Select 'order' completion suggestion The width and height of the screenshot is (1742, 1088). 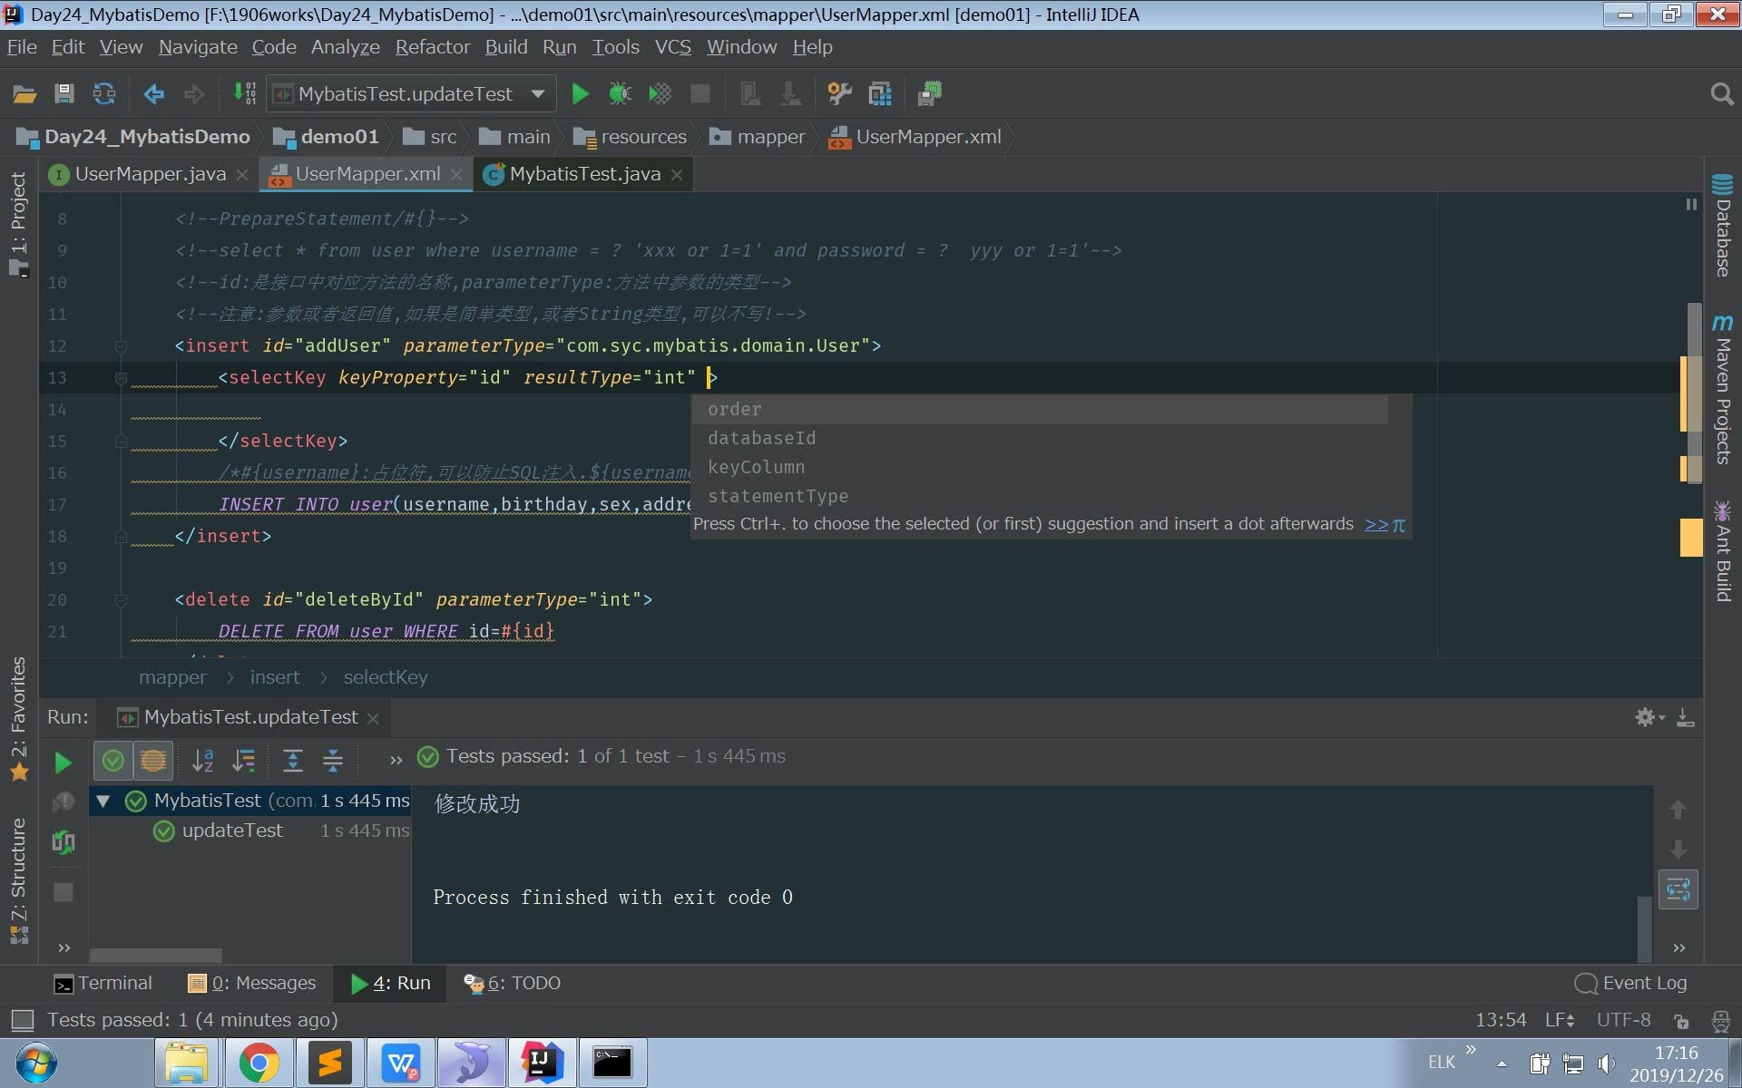click(x=735, y=409)
